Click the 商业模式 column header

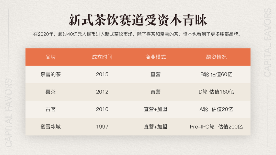click(x=155, y=57)
